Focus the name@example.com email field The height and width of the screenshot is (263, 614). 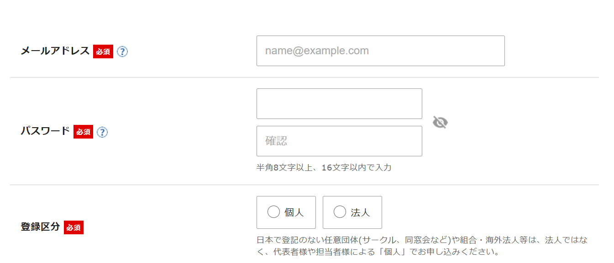381,51
